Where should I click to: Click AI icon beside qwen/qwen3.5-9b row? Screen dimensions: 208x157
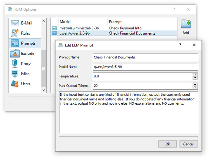54,33
